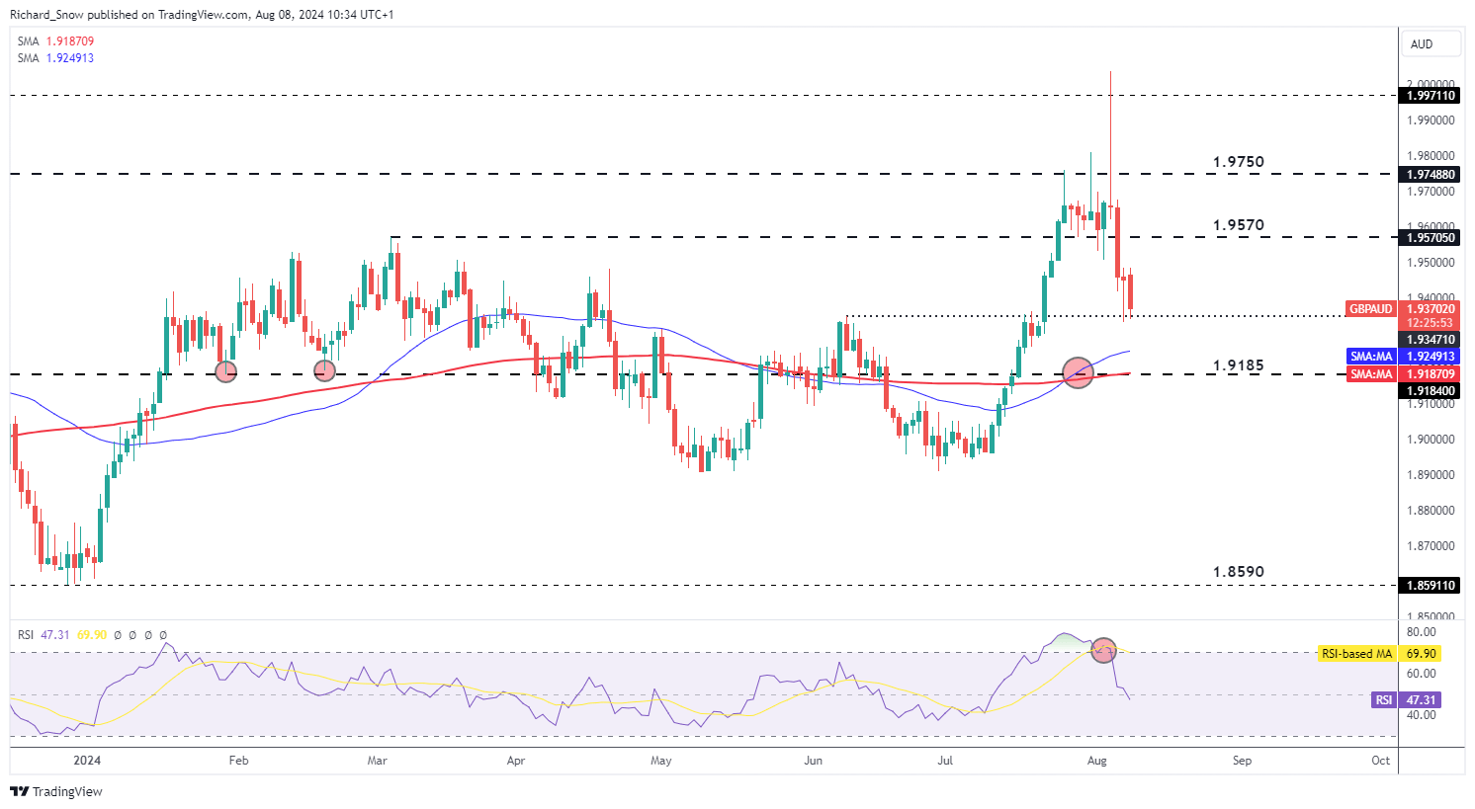Click the yellow RSI-based MA tag
This screenshot has height=809, width=1475.
1357,654
